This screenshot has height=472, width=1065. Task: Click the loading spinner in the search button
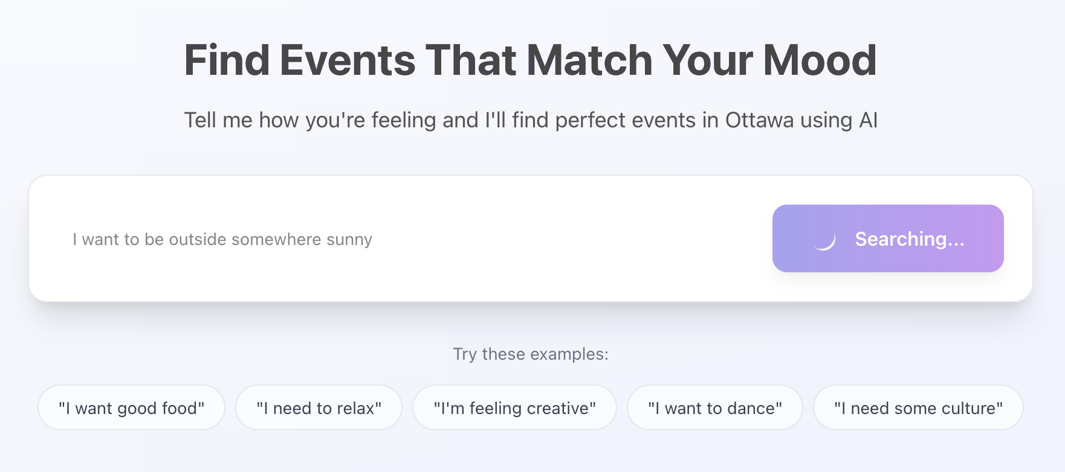824,240
